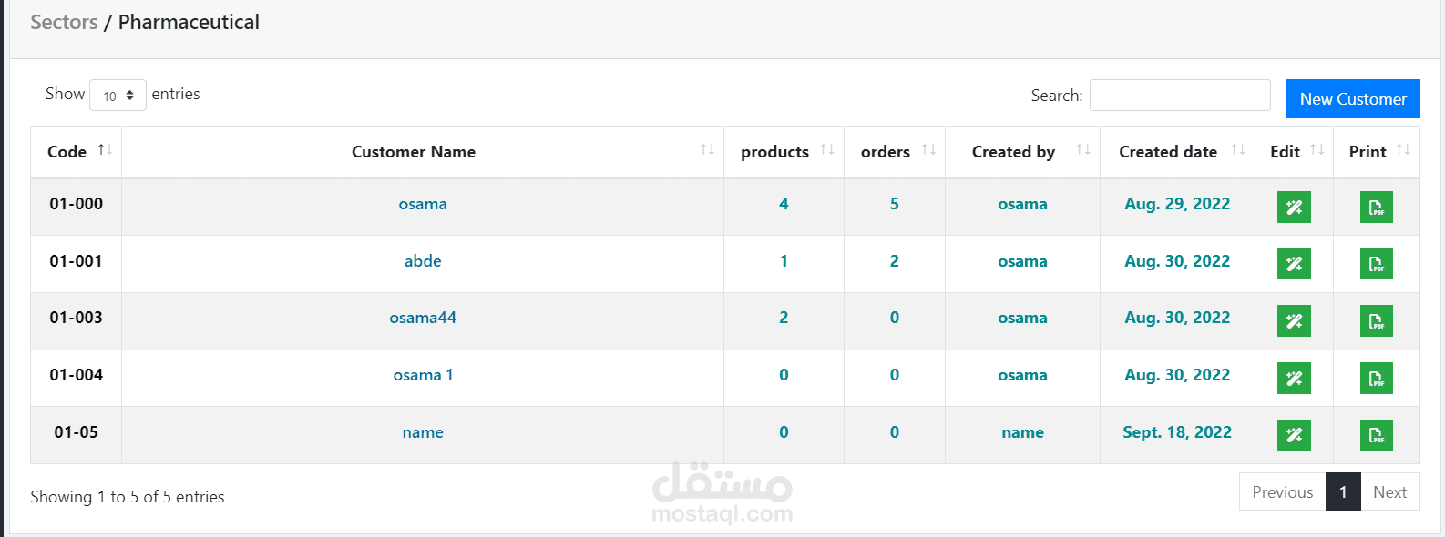
Task: Click Pharmaceutical breadcrumb text
Action: click(x=189, y=22)
